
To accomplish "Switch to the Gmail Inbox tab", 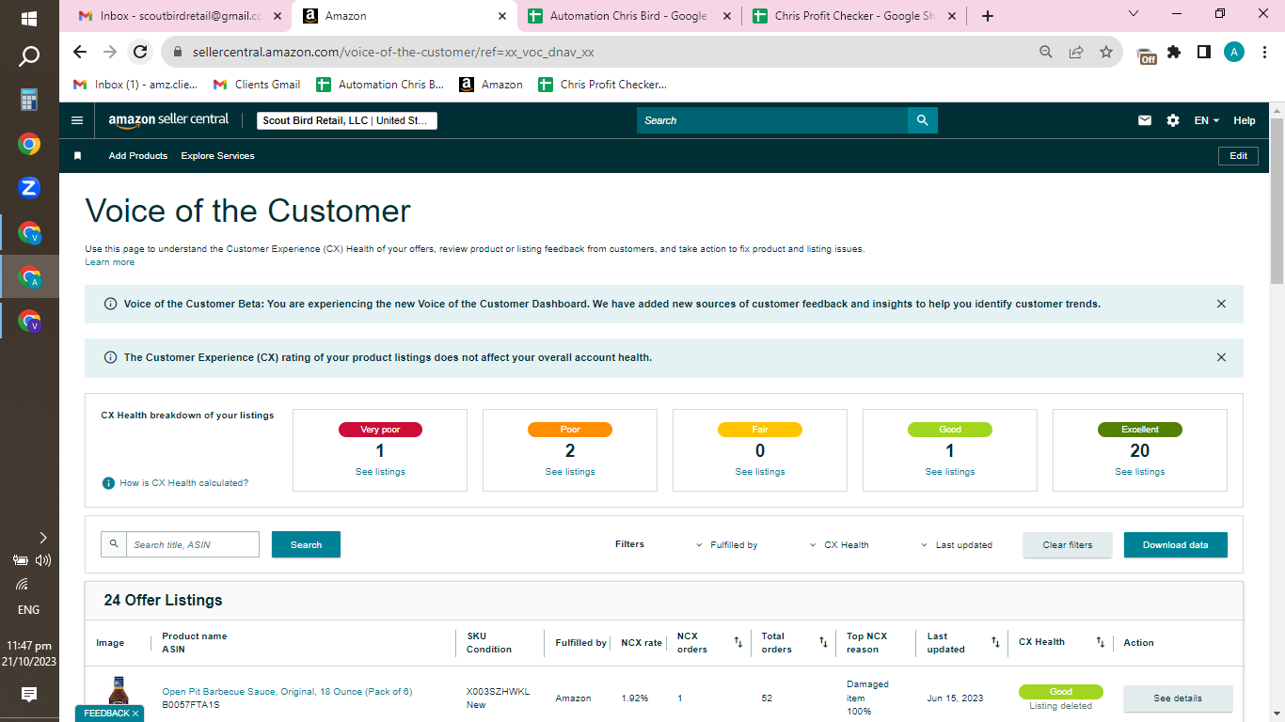I will pos(179,16).
